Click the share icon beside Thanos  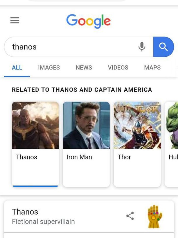(x=130, y=216)
